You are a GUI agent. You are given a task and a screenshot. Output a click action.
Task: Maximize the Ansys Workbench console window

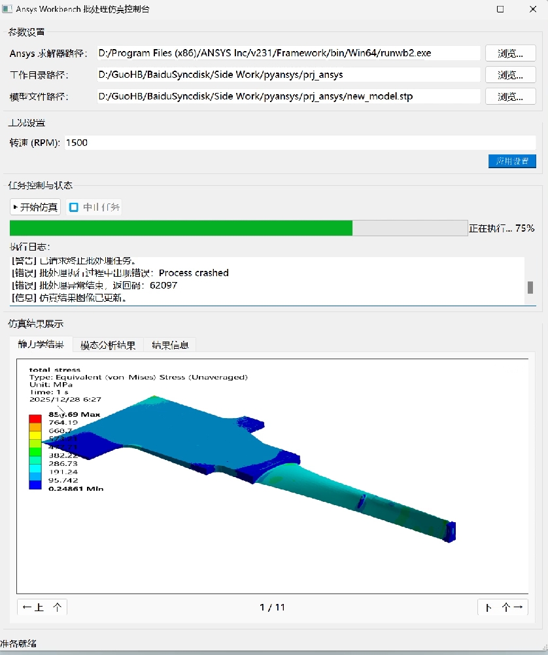click(x=500, y=9)
